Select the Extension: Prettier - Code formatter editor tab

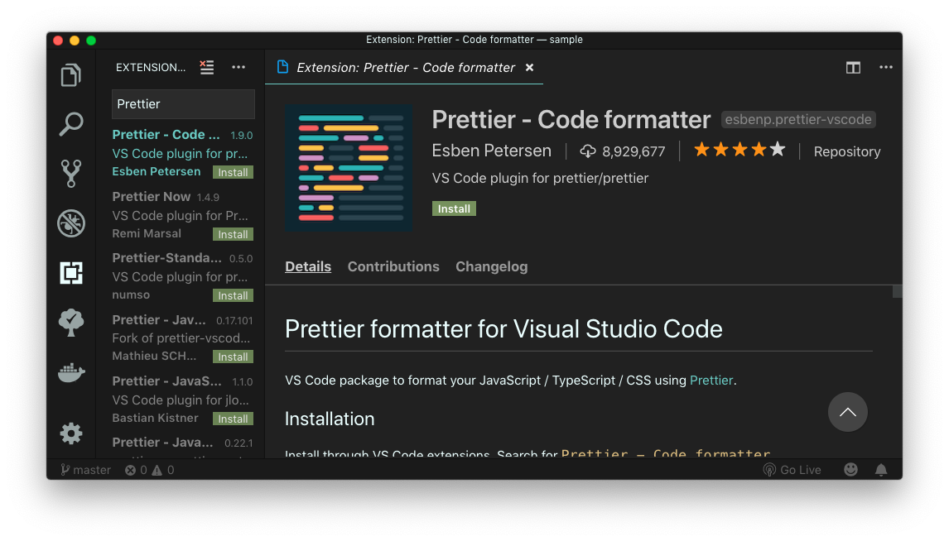(404, 68)
